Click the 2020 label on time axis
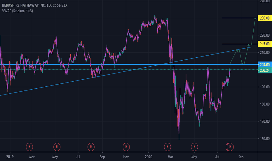This screenshot has width=272, height=161. pos(149,157)
